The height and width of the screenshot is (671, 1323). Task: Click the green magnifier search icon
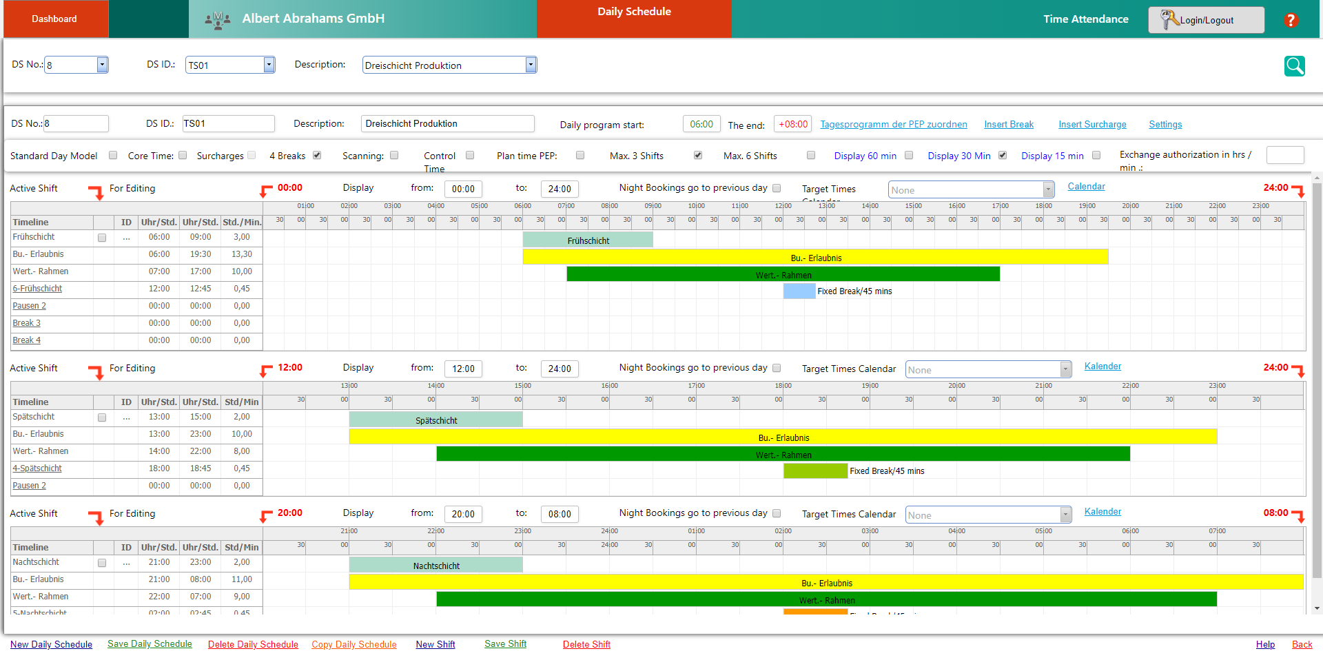point(1295,66)
